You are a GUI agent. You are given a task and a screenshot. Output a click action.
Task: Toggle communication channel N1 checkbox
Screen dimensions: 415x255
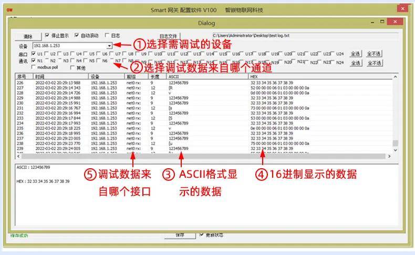point(35,61)
